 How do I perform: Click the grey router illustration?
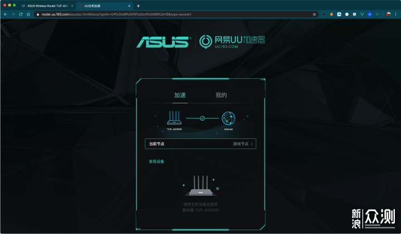pyautogui.click(x=200, y=186)
